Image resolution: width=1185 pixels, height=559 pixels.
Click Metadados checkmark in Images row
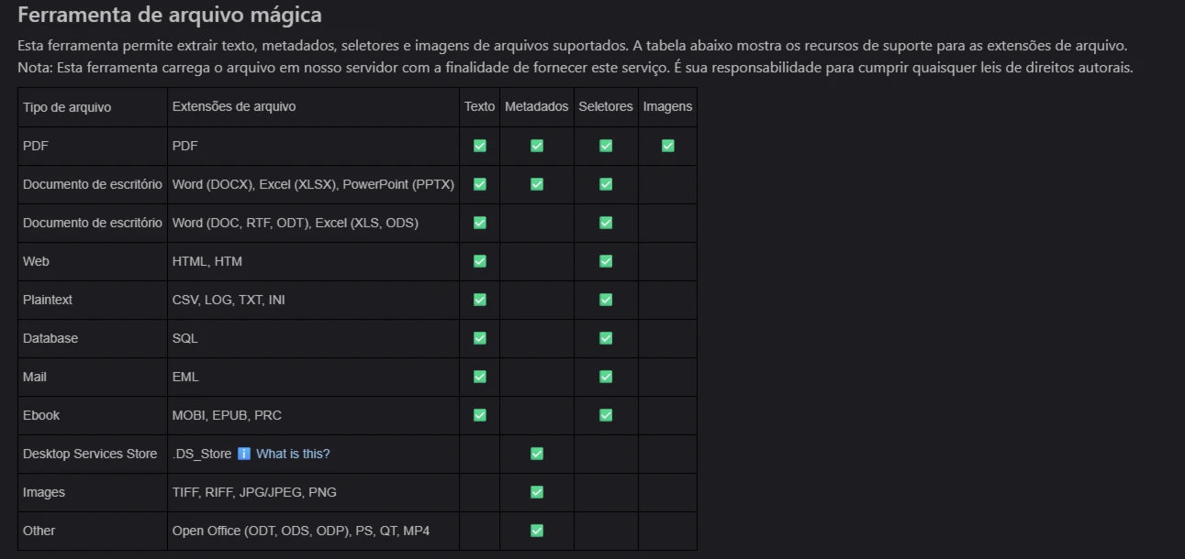pyautogui.click(x=537, y=492)
